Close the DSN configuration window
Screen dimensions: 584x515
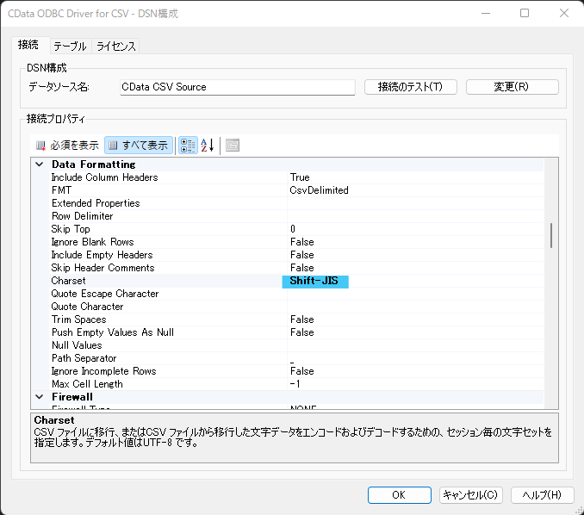[564, 14]
